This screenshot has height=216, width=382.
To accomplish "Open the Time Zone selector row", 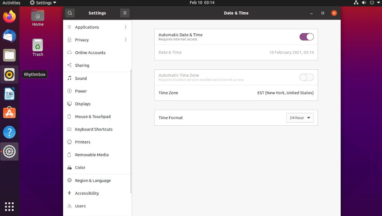I will pyautogui.click(x=236, y=93).
